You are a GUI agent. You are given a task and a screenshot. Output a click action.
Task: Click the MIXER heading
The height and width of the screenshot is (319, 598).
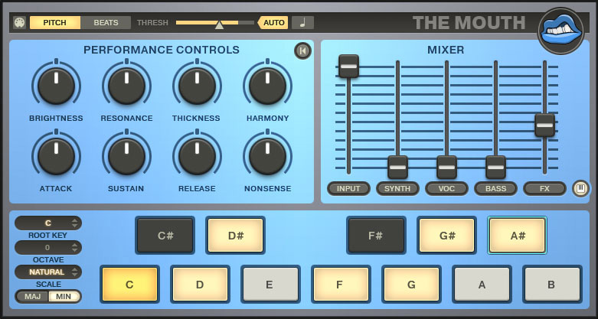tap(446, 50)
